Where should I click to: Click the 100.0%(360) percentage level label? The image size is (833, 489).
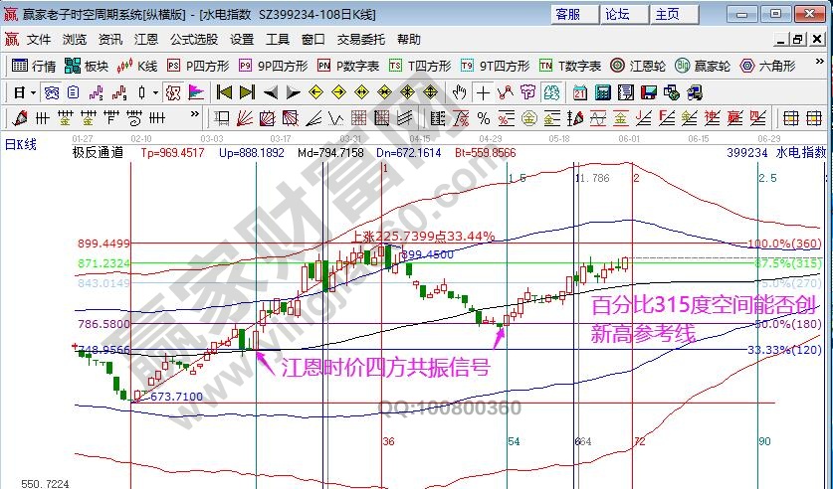click(784, 244)
